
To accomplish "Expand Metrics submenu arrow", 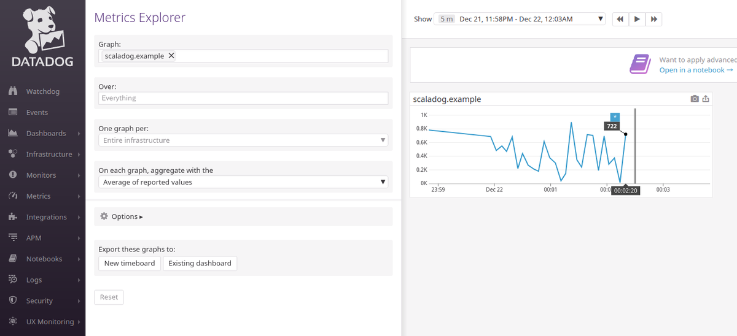I will pos(79,196).
